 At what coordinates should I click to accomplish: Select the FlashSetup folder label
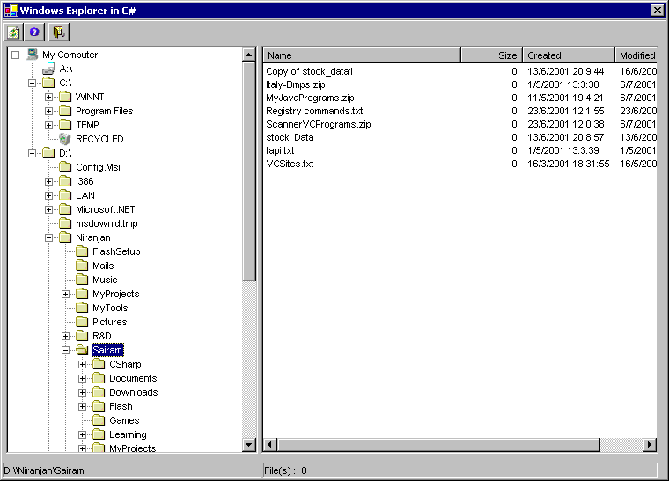pos(116,251)
